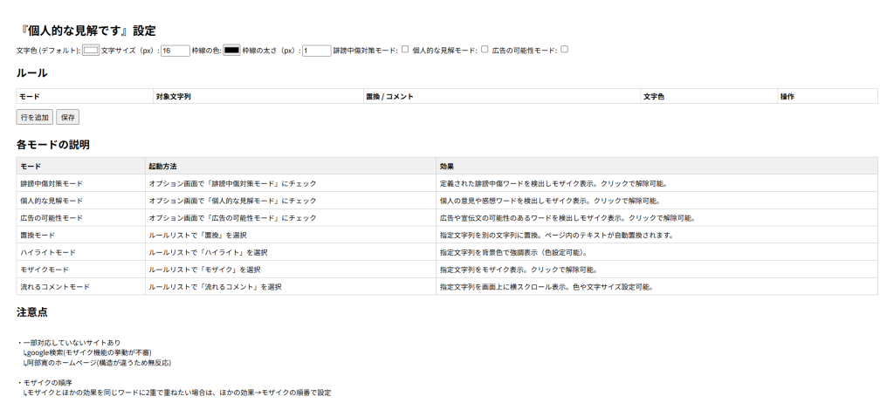Click ルールリストで「流れるコメント」を選択 cell
894x417 pixels.
pos(290,286)
